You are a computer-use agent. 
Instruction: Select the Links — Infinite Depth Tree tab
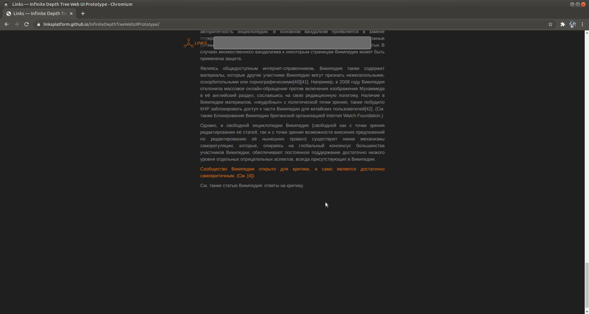[x=40, y=13]
